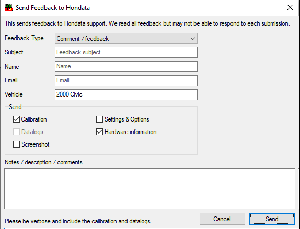The height and width of the screenshot is (229, 300).
Task: Uncheck the Calibration checkbox
Action: (x=16, y=119)
